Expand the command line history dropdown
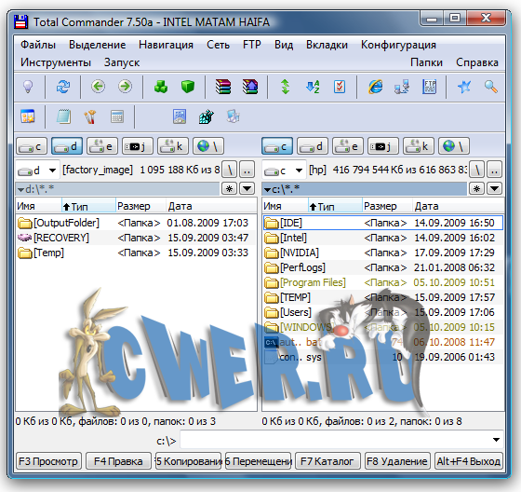 497,440
